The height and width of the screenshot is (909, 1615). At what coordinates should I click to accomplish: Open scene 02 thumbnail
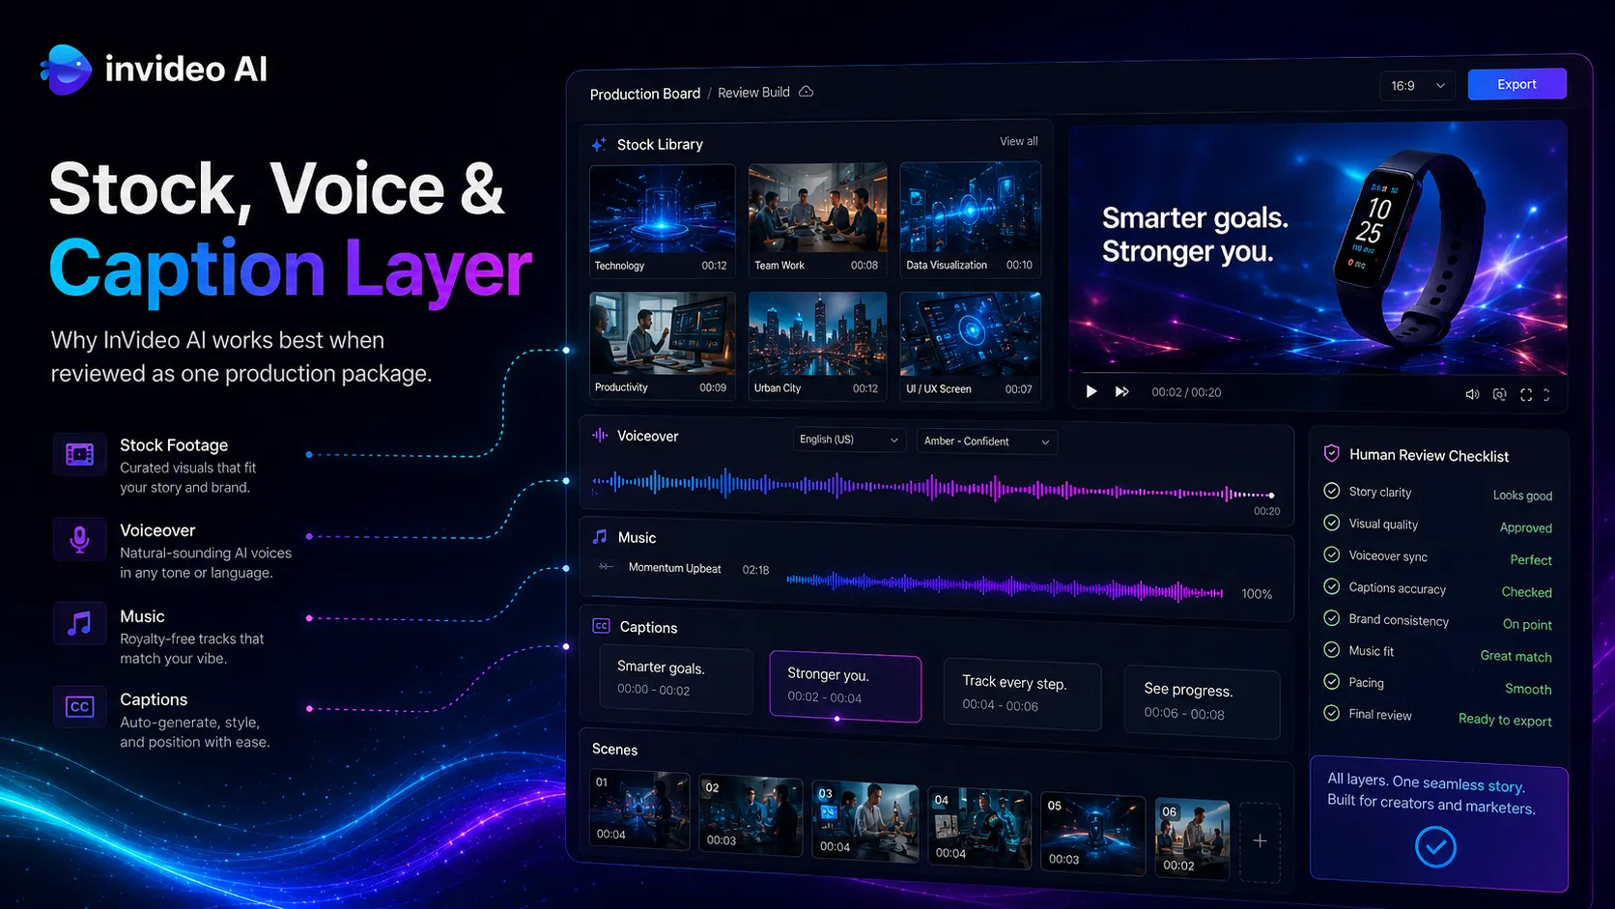(751, 815)
